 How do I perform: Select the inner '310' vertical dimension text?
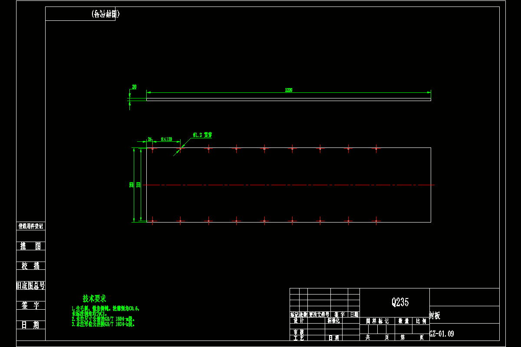point(138,185)
